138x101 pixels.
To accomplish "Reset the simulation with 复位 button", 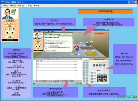I will point(10,26).
